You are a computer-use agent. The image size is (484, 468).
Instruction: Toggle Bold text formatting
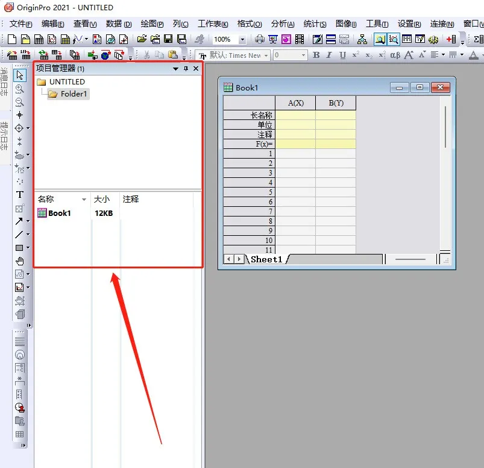316,55
